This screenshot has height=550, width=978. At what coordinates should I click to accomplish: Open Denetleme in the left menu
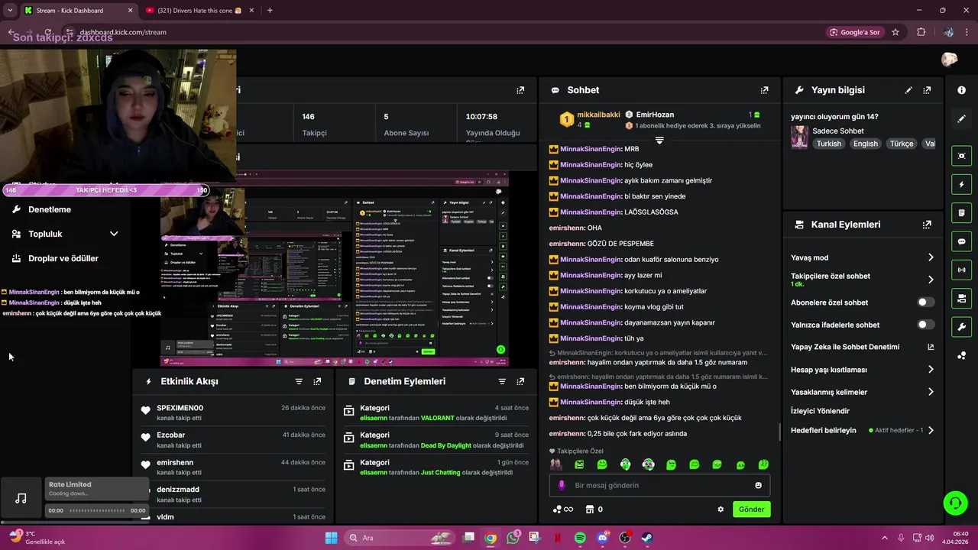pos(50,209)
